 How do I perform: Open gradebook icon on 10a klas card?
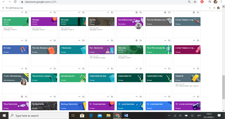pos(50,40)
